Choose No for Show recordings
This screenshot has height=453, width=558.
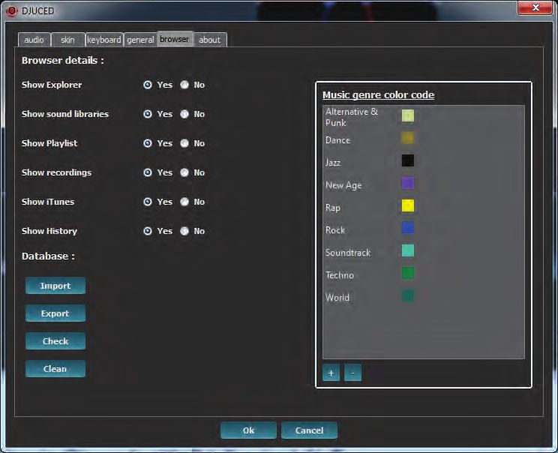pos(184,172)
